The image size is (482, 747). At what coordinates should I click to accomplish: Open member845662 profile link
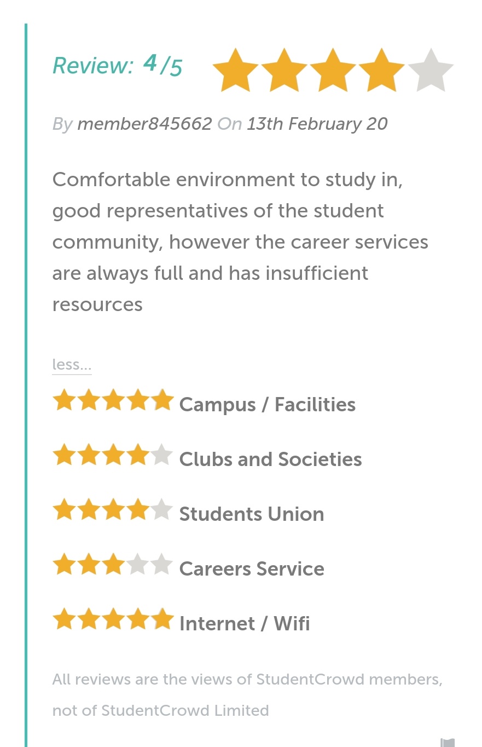144,124
